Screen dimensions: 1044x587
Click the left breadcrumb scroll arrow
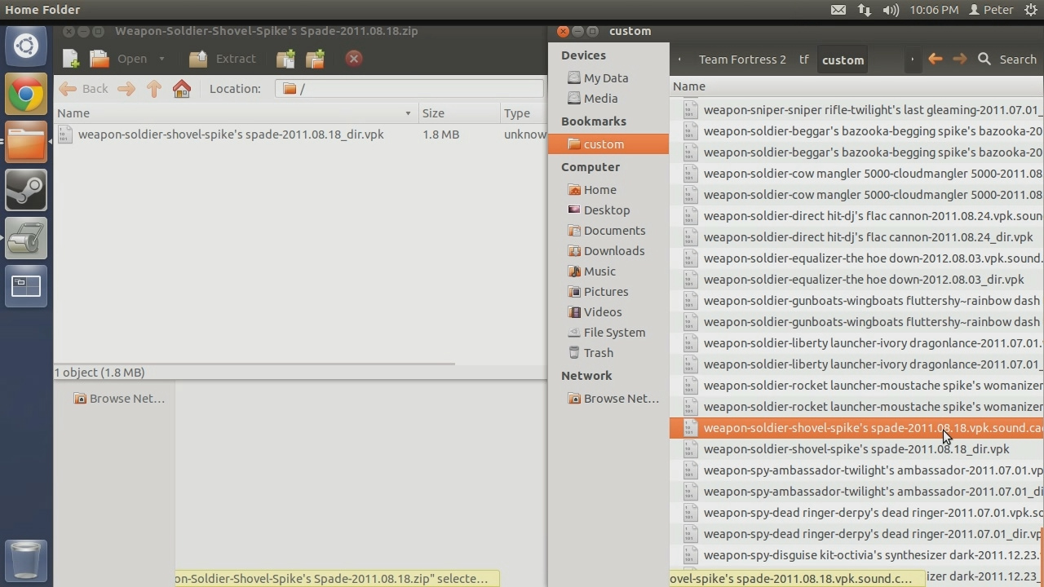679,60
